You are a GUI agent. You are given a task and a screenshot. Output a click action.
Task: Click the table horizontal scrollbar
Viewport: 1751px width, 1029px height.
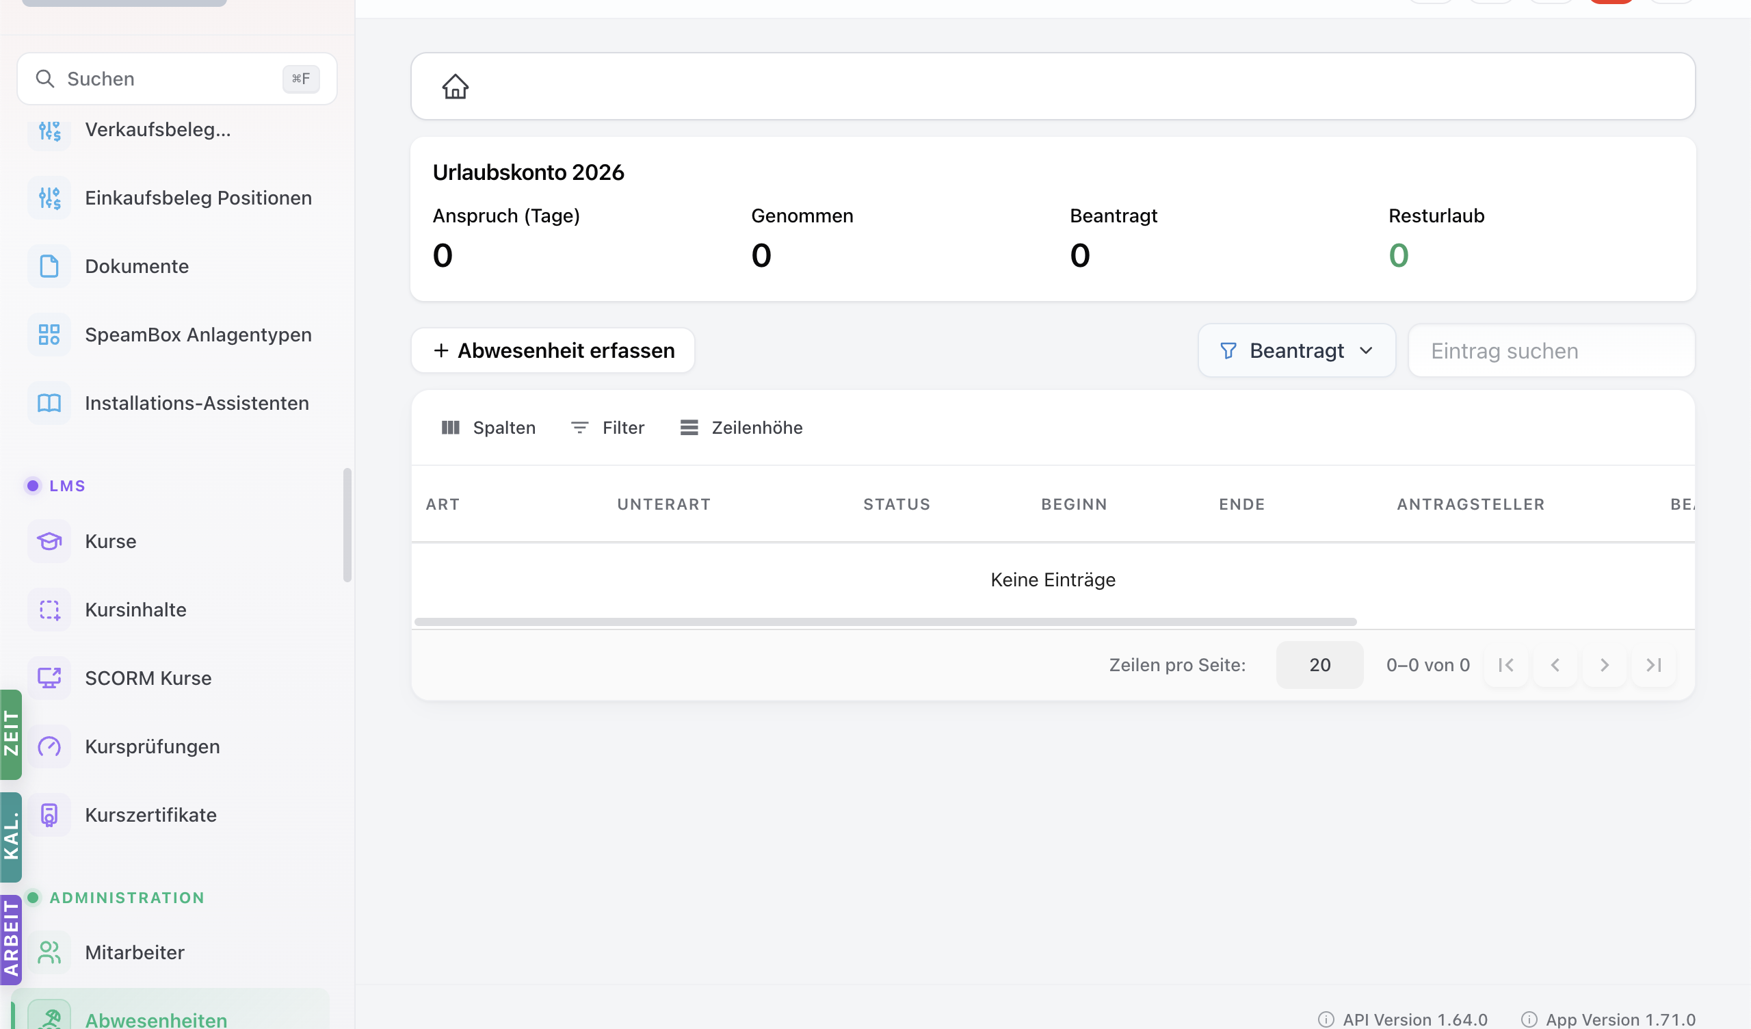pyautogui.click(x=885, y=621)
